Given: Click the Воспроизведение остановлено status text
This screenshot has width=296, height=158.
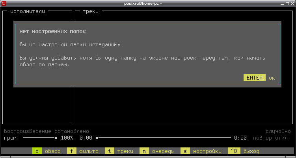Looking at the screenshot, I should pyautogui.click(x=47, y=131).
